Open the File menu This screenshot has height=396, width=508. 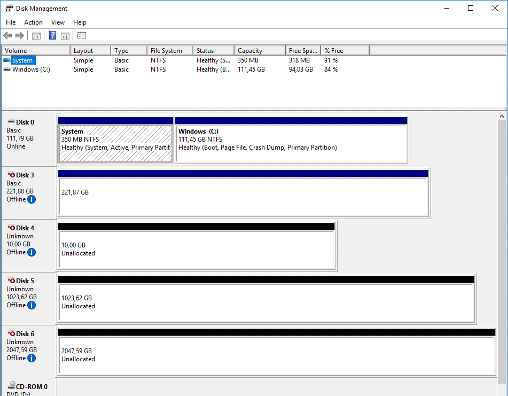(x=11, y=22)
